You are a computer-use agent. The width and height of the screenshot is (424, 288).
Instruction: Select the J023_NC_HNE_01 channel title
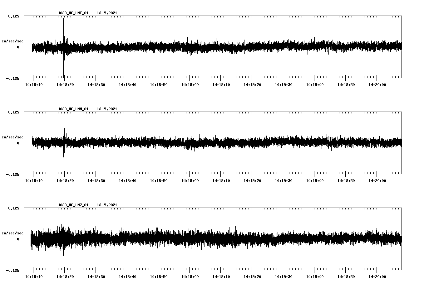coord(73,13)
